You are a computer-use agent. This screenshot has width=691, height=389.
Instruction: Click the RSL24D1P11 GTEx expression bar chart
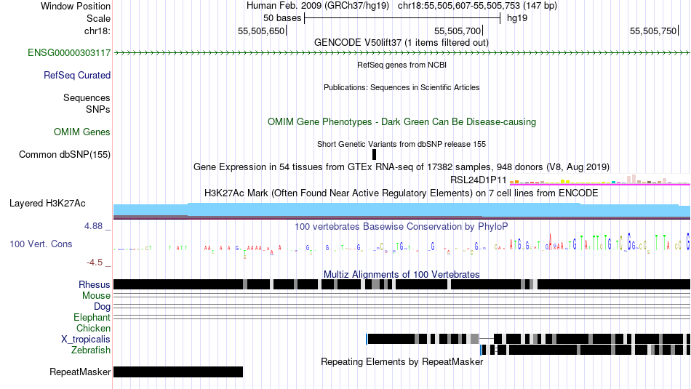click(600, 180)
